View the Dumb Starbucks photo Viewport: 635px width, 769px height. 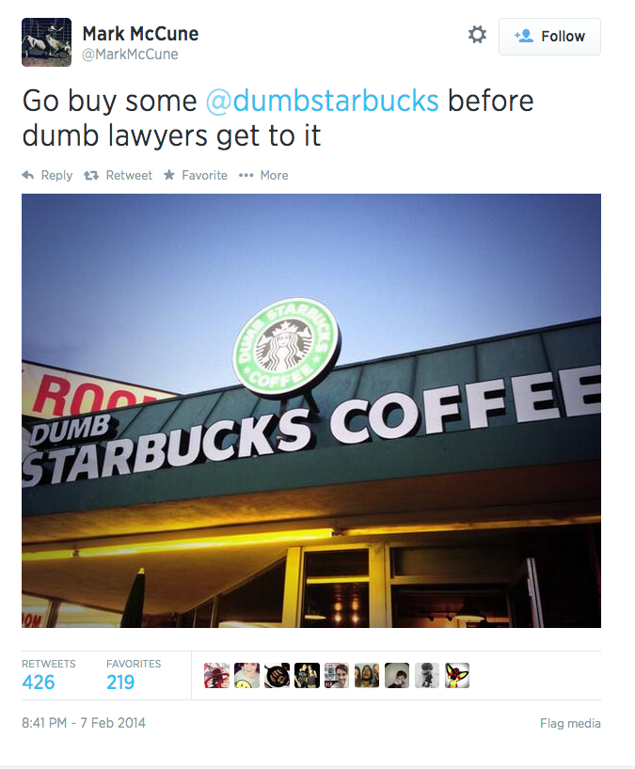click(x=311, y=411)
